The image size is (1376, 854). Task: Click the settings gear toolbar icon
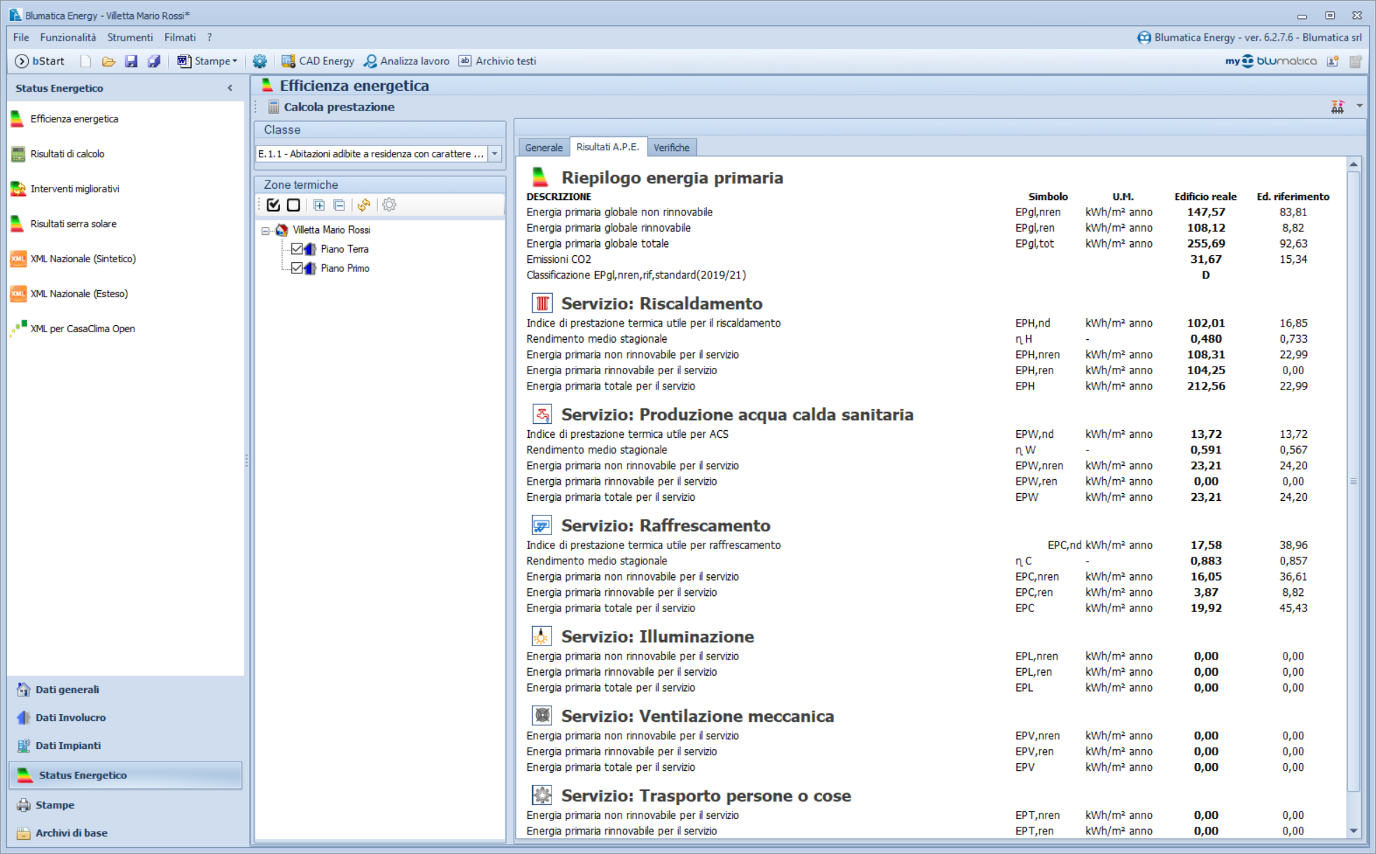click(260, 61)
